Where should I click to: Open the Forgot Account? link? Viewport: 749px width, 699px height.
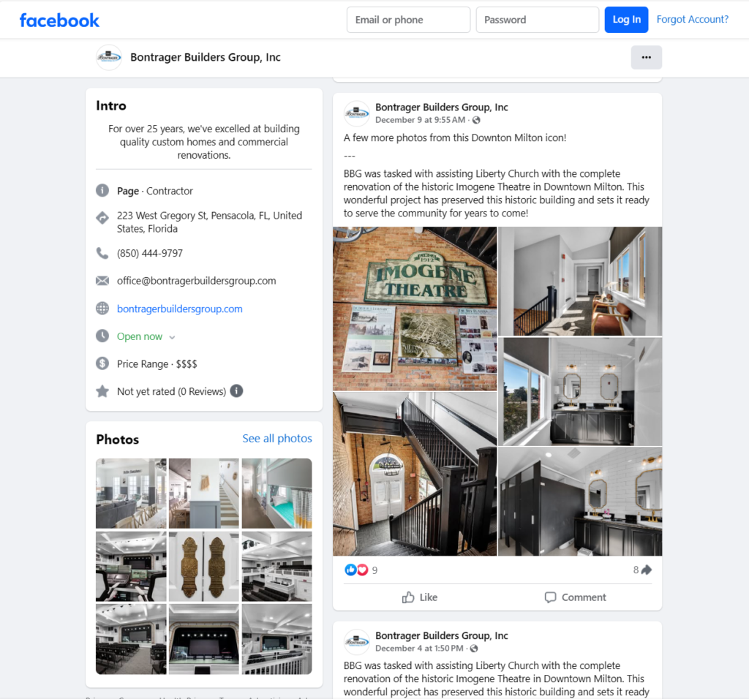tap(692, 20)
